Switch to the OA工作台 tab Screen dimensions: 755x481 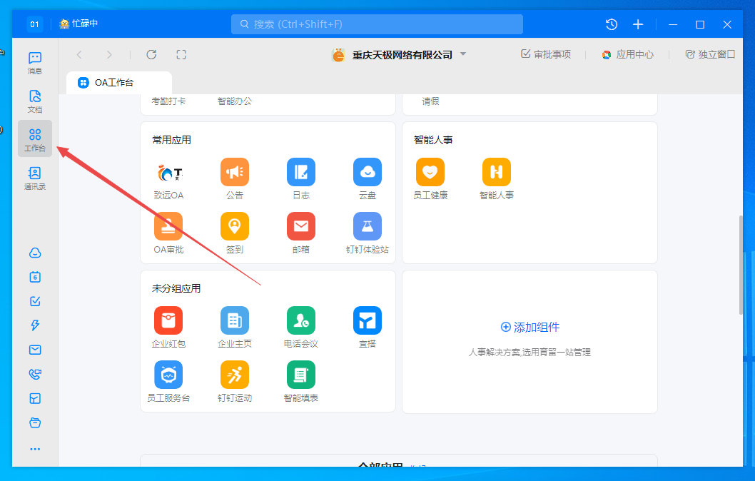[118, 82]
